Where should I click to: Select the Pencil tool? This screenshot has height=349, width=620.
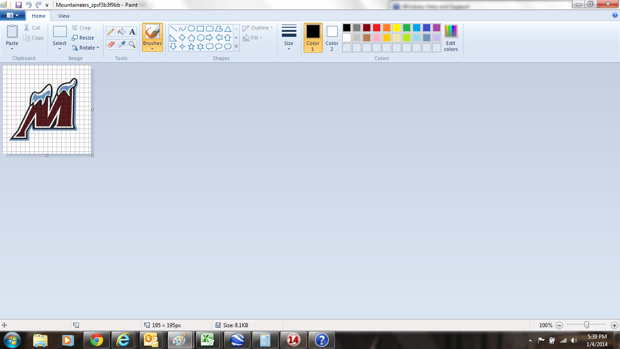[110, 32]
